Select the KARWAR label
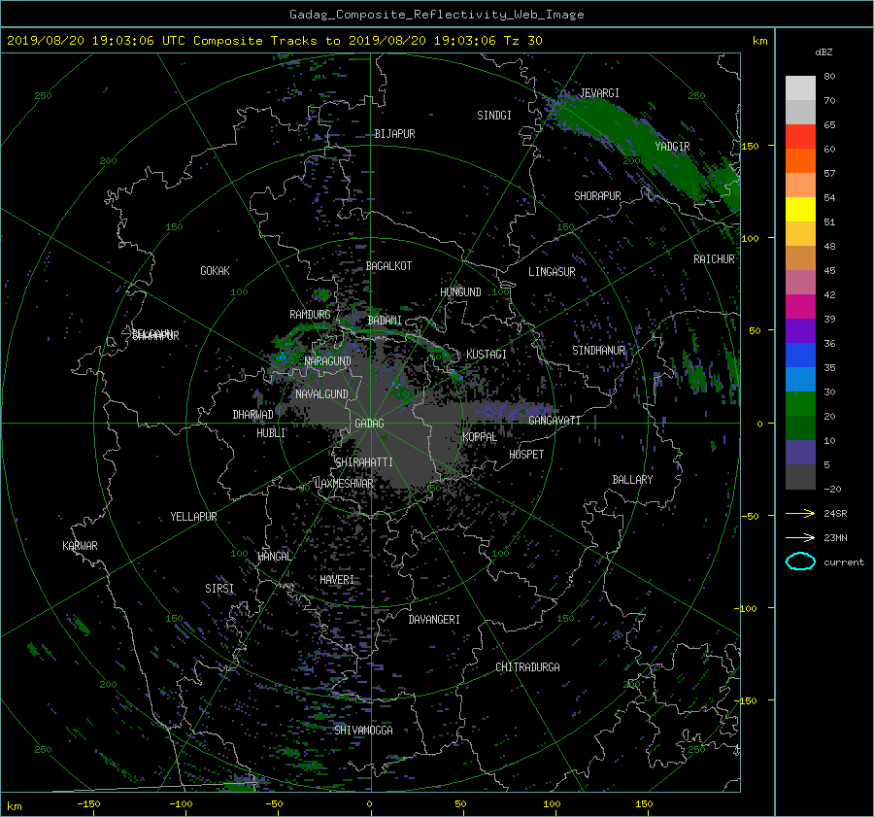The height and width of the screenshot is (817, 874). pyautogui.click(x=80, y=545)
